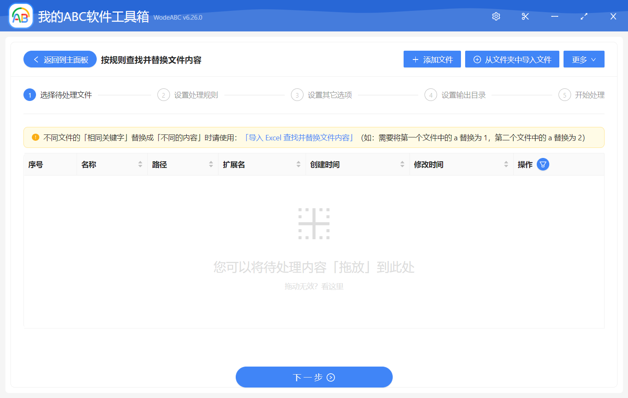628x398 pixels.
Task: Open the filter funnel in the 操作 column
Action: tap(543, 164)
